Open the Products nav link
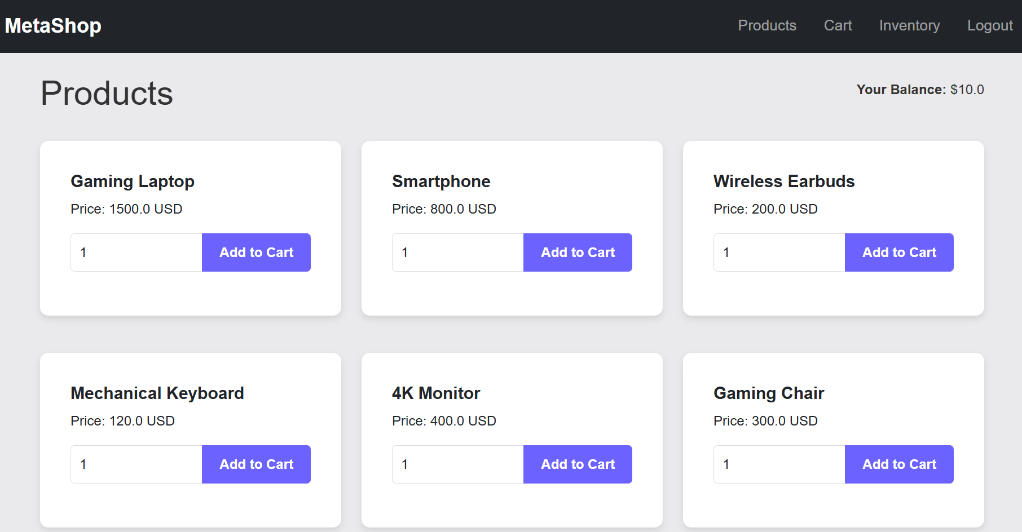This screenshot has height=532, width=1022. 767,26
